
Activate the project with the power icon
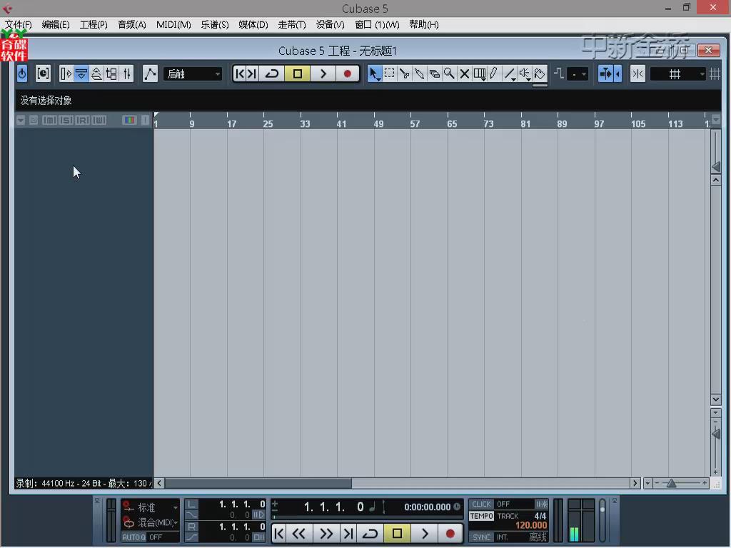(22, 73)
